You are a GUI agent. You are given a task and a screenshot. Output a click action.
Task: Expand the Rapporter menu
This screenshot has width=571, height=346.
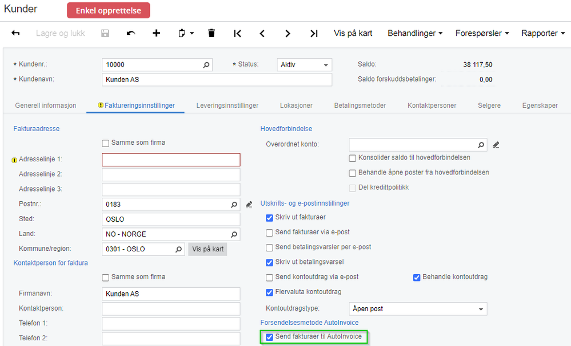tap(543, 33)
